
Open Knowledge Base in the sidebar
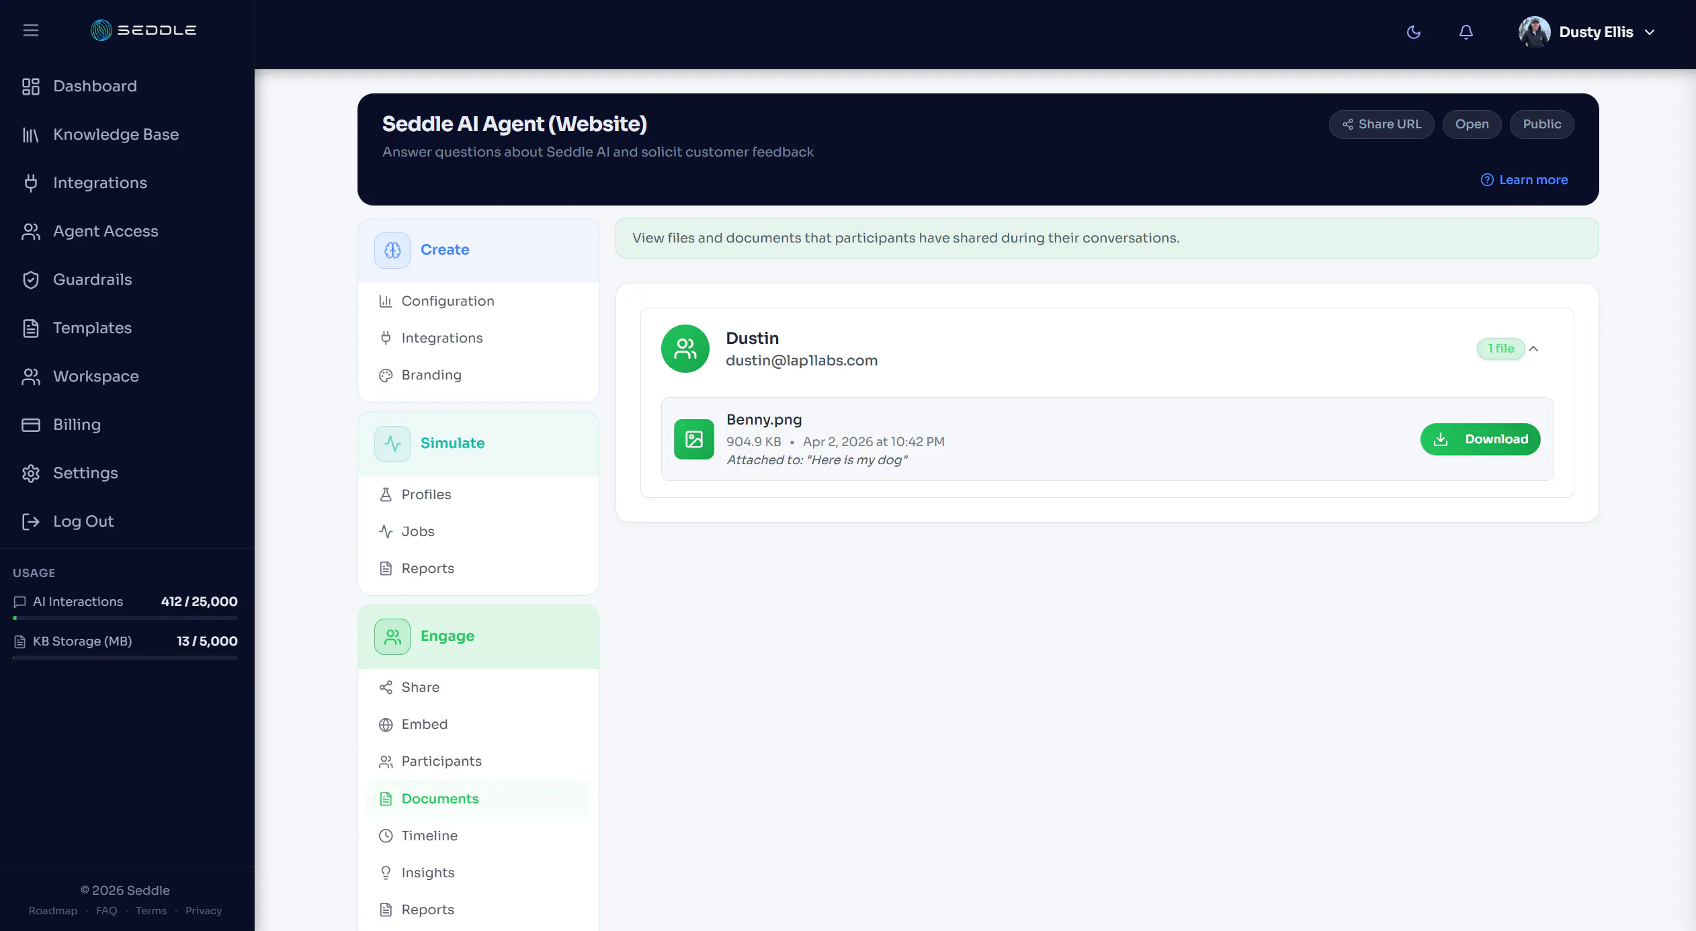pyautogui.click(x=116, y=134)
